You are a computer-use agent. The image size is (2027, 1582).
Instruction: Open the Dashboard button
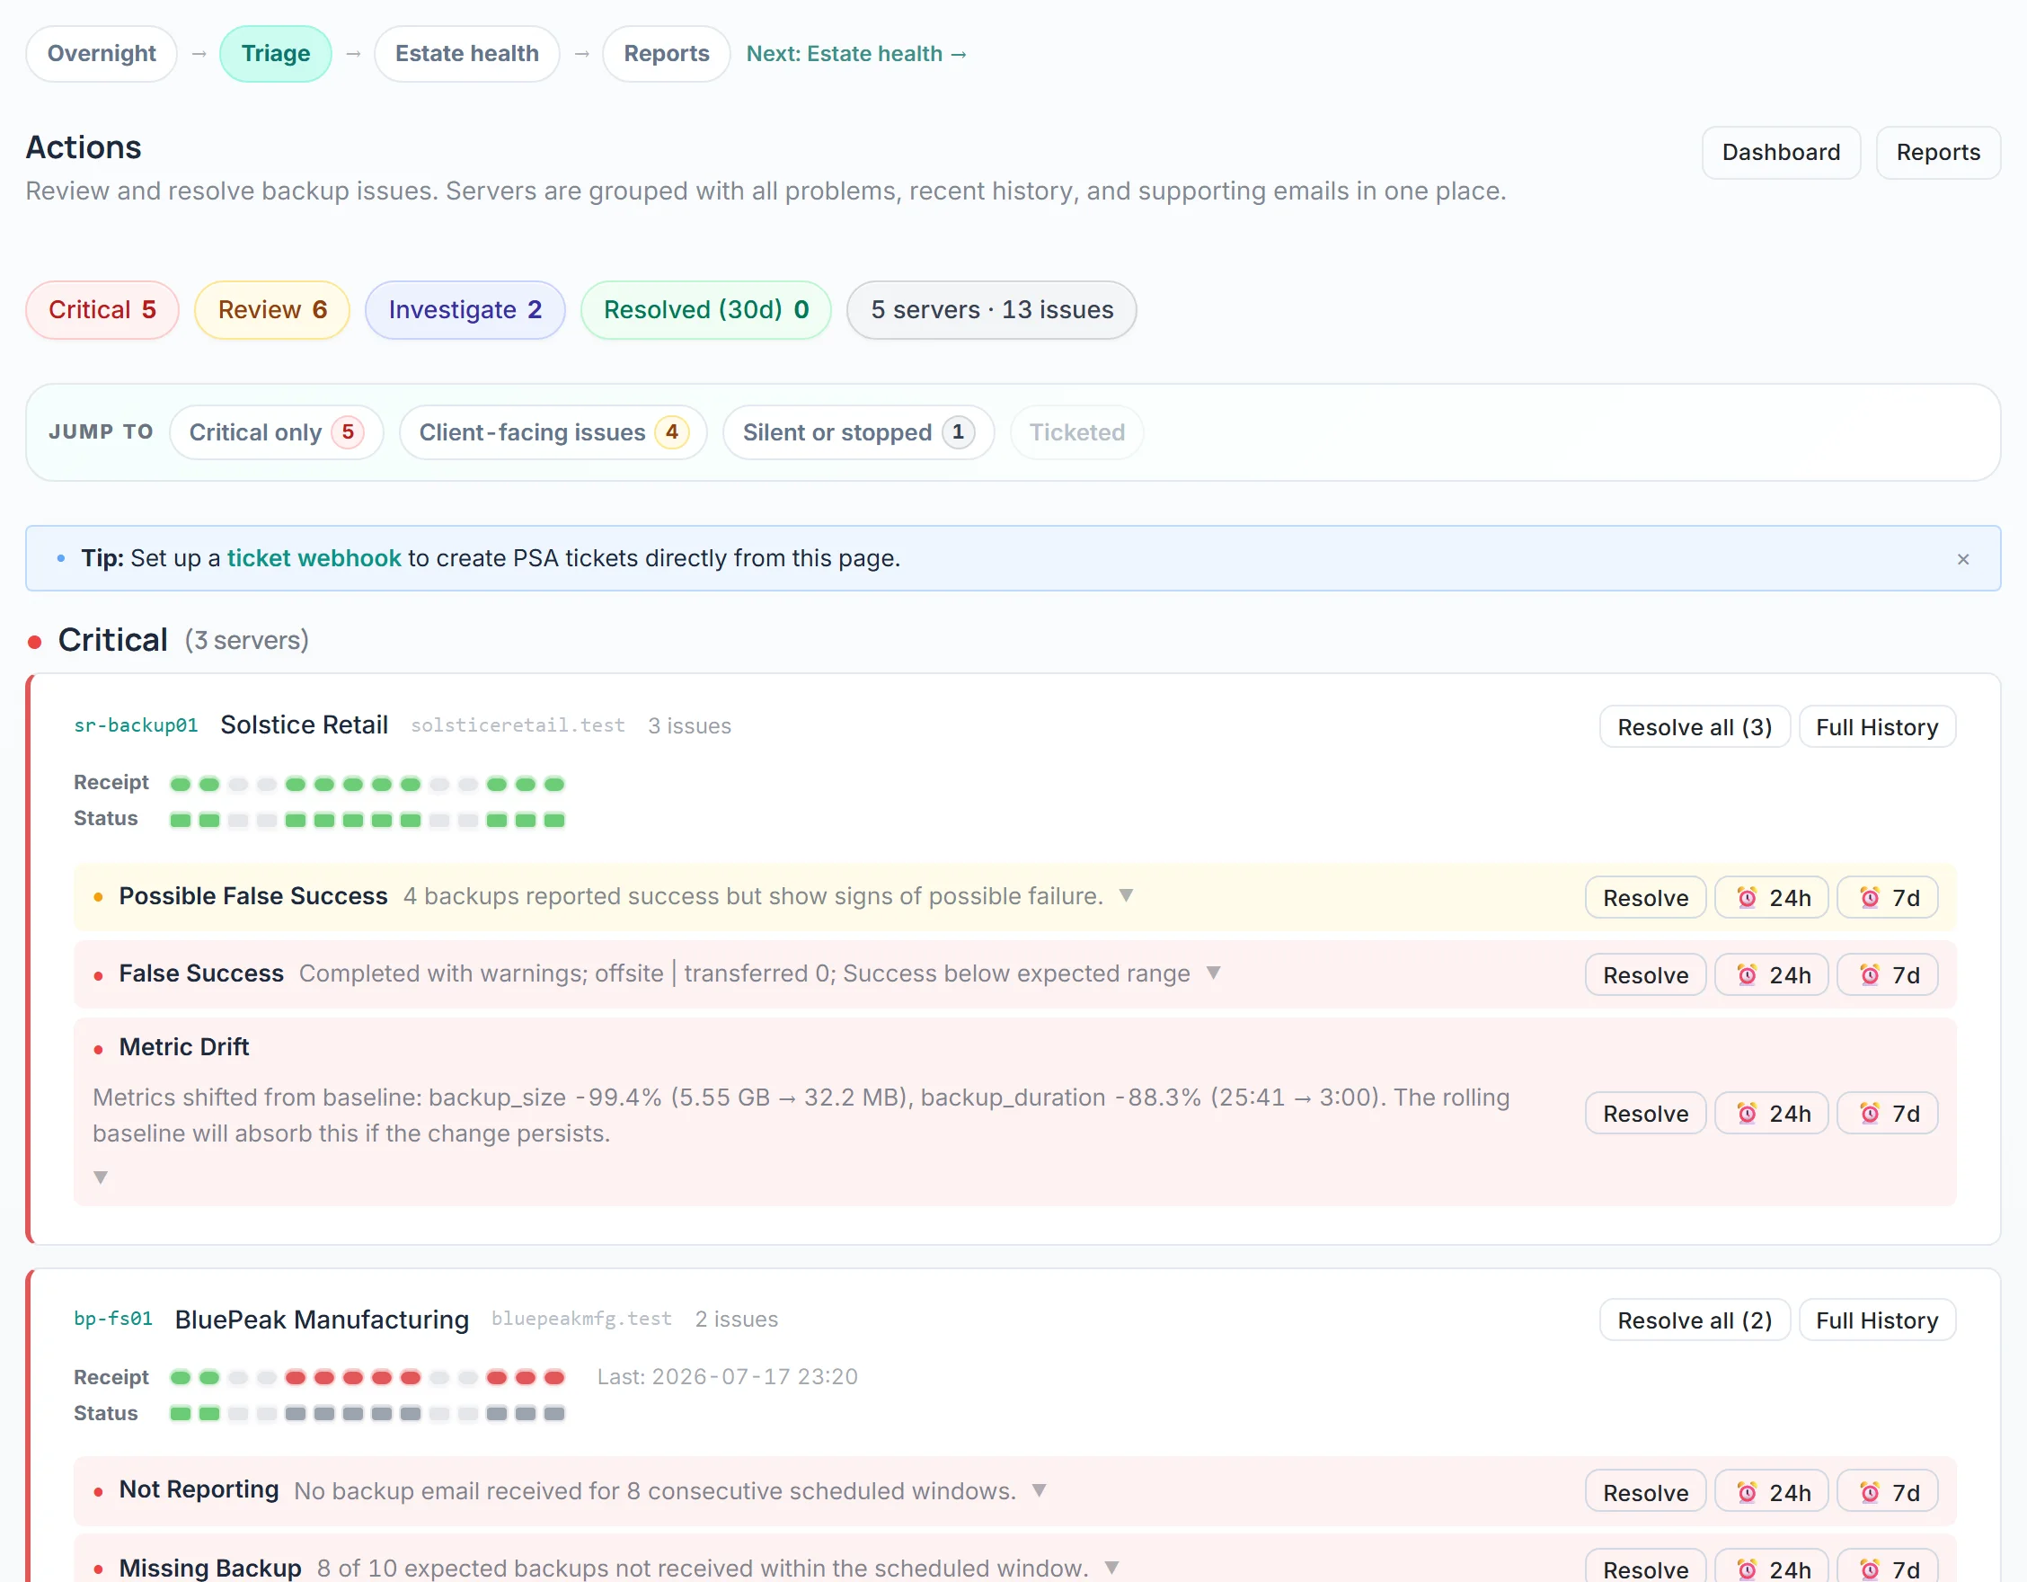coord(1781,152)
